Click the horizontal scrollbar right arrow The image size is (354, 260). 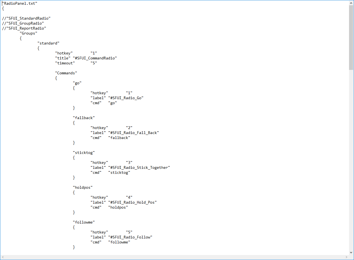click(347, 257)
